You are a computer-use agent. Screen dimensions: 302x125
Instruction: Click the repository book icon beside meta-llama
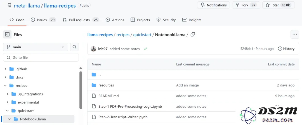[x=9, y=5]
